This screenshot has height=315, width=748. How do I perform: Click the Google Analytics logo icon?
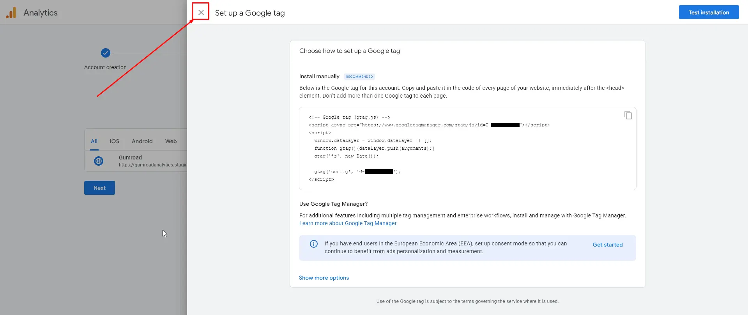(x=11, y=12)
